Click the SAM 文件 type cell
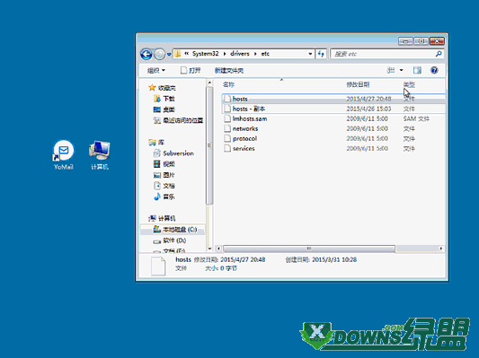The image size is (479, 358). point(416,118)
